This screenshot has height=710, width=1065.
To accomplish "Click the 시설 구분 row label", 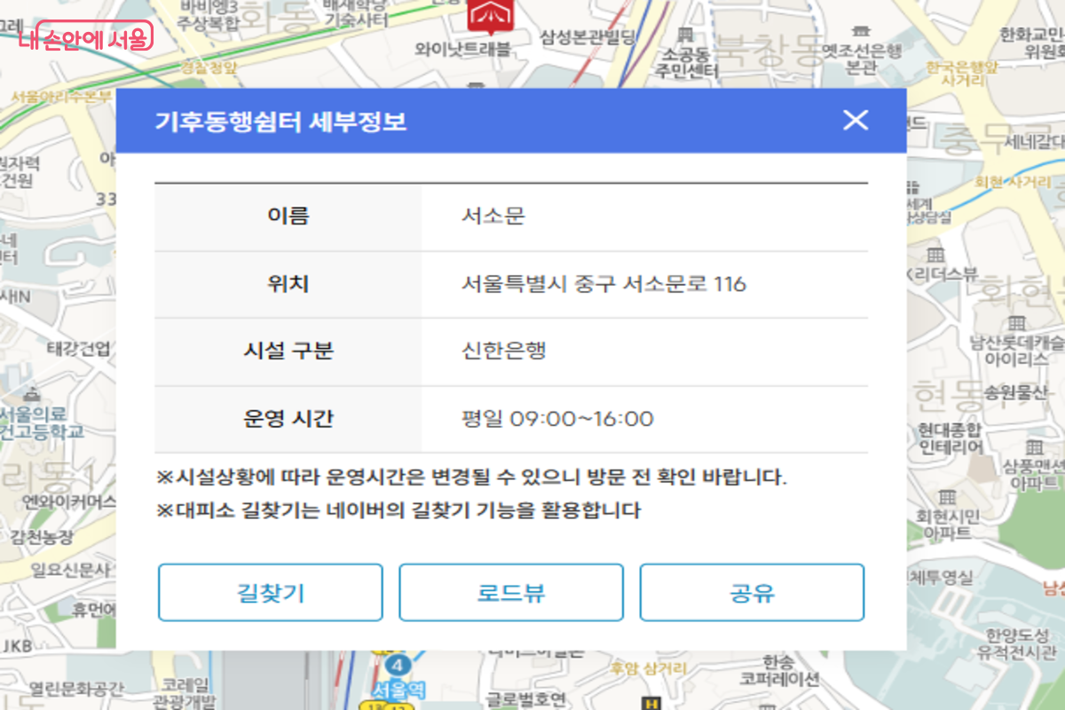I will click(x=288, y=351).
